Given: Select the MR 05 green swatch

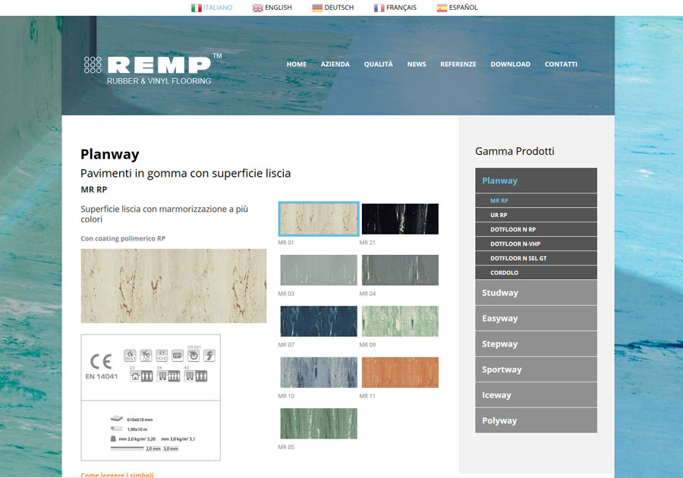Looking at the screenshot, I should tap(319, 423).
